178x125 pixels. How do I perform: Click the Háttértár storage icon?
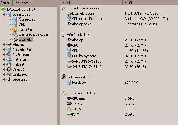(x=9, y=59)
